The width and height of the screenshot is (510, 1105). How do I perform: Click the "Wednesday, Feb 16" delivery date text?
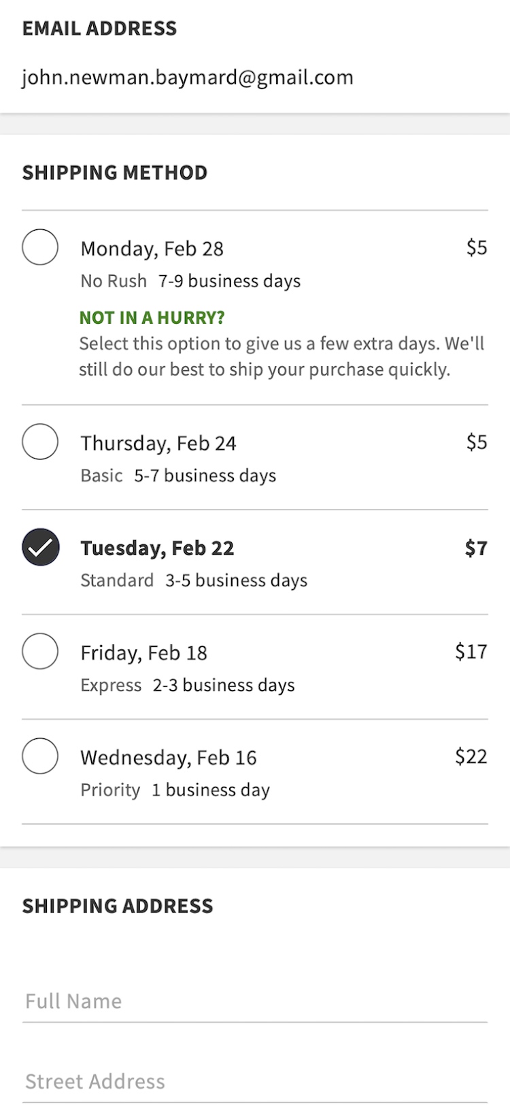pyautogui.click(x=168, y=757)
